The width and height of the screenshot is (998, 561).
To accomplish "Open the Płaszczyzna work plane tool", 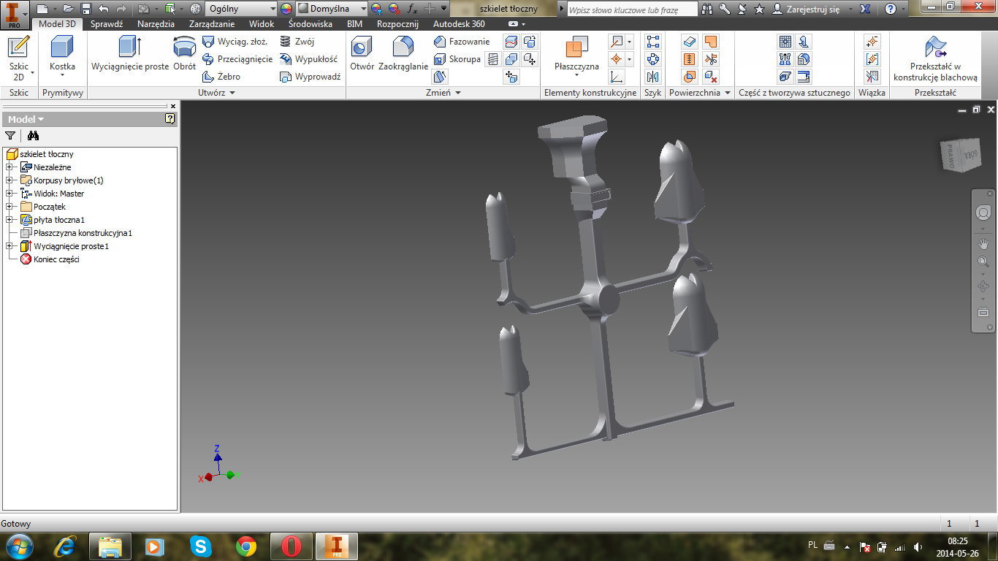I will coord(576,55).
